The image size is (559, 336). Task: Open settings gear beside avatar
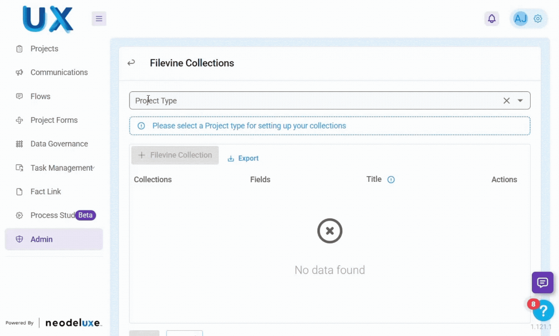[538, 19]
